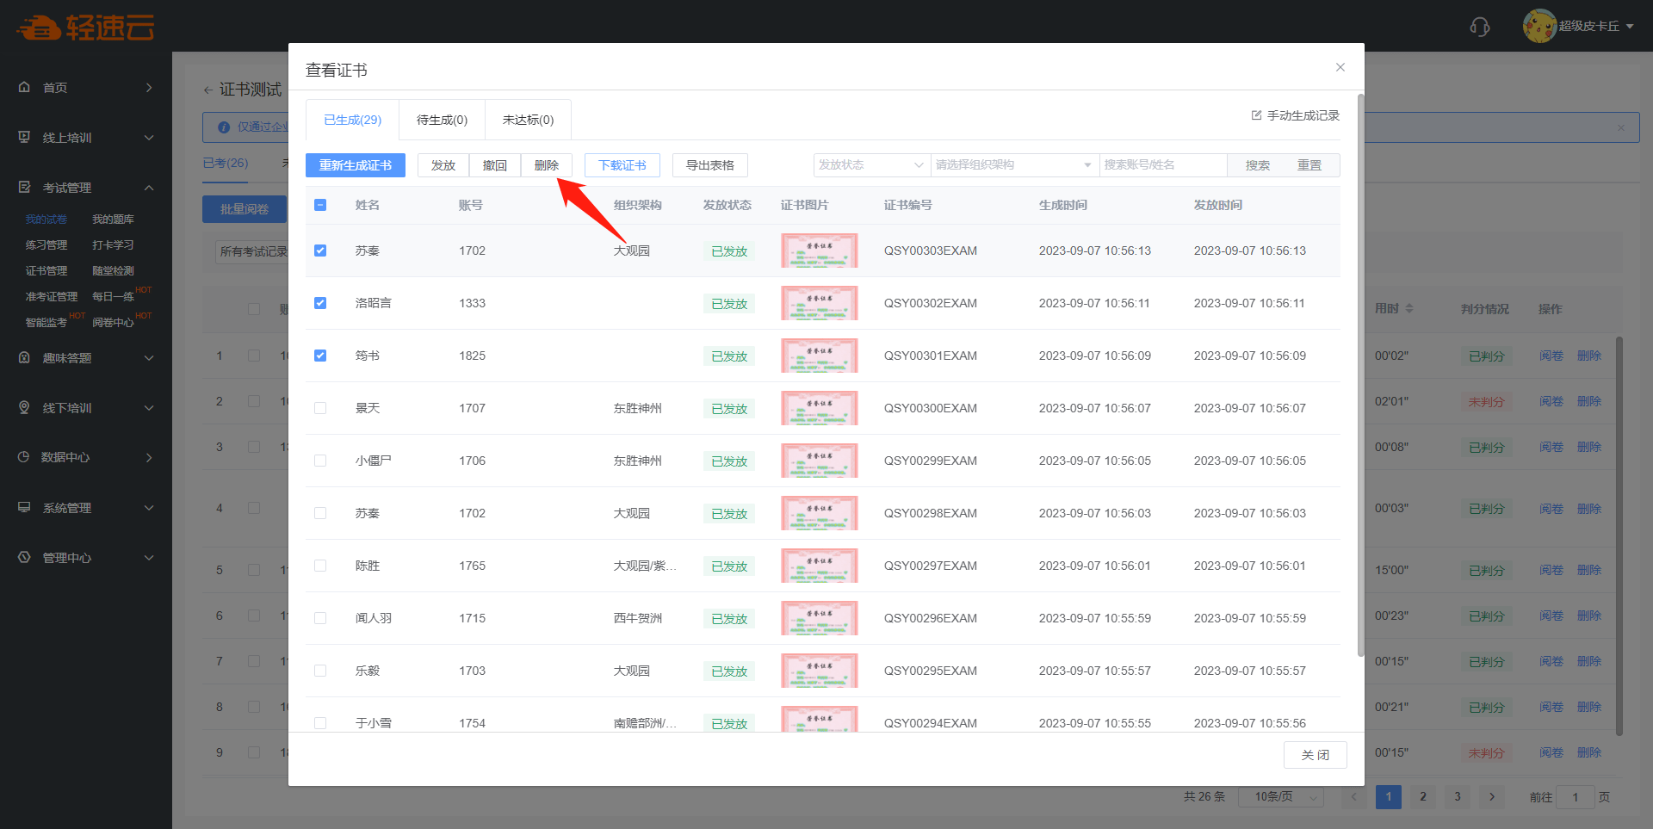This screenshot has height=829, width=1653.
Task: Open certificate thumbnail for QSY00303EXAM
Action: click(819, 251)
